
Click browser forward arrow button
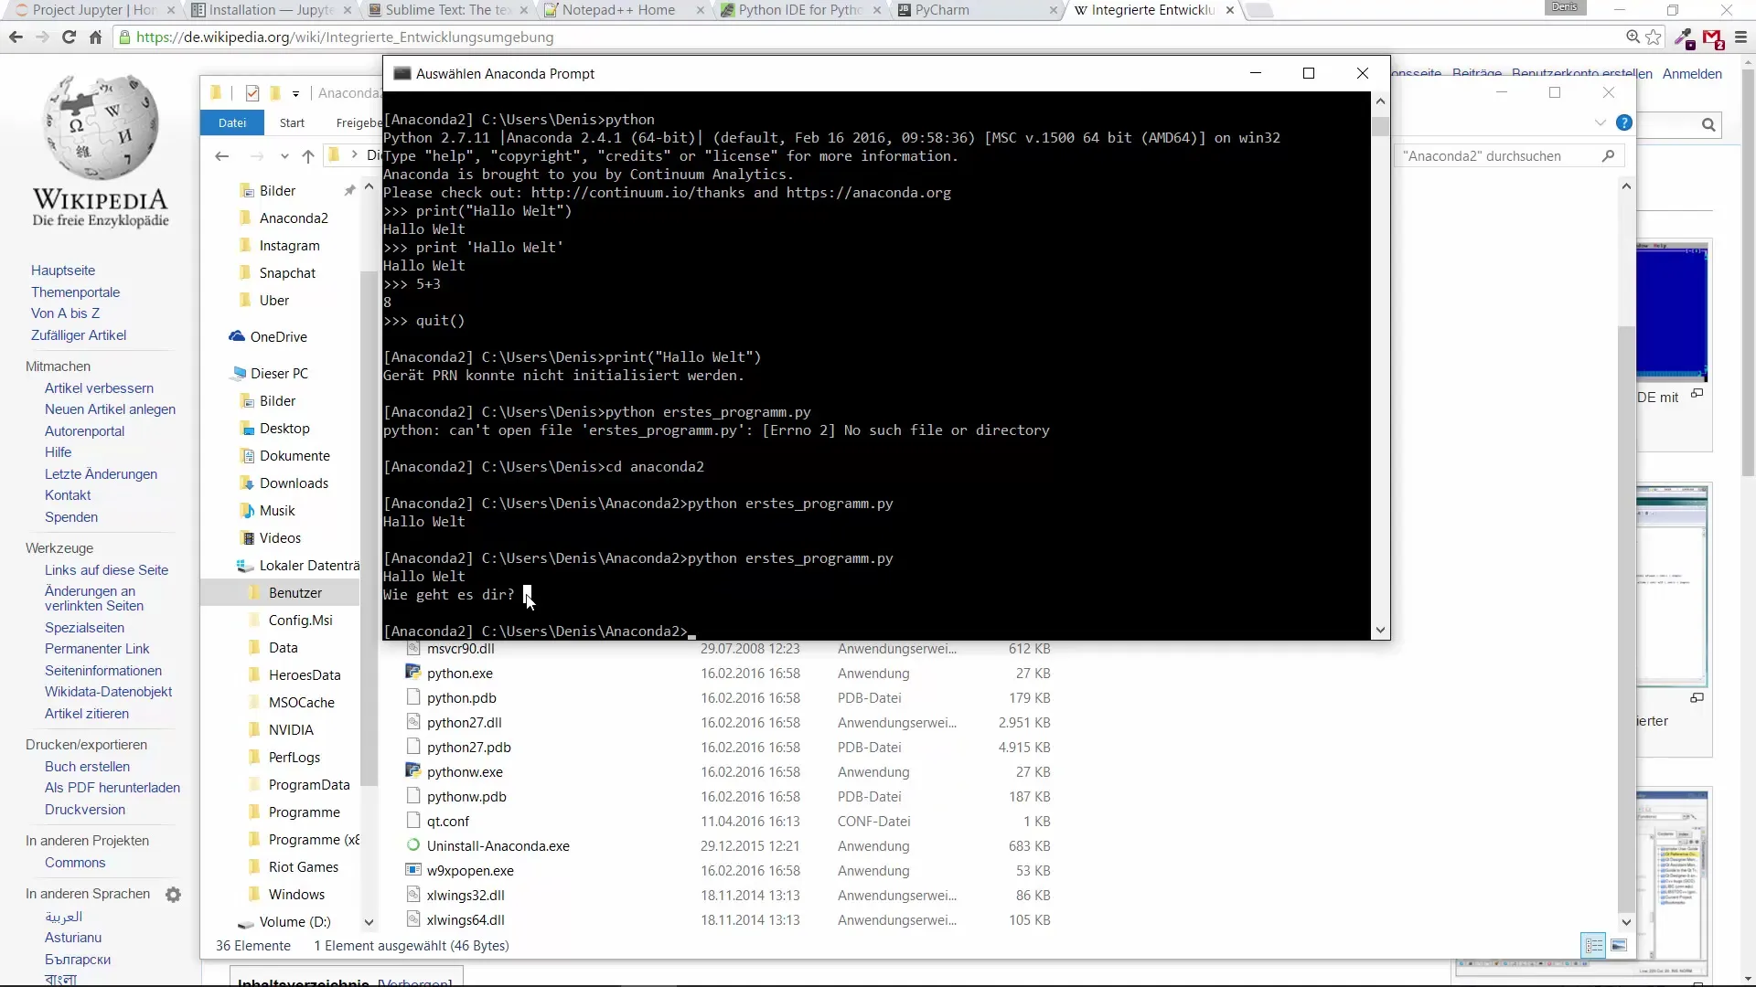tap(42, 37)
